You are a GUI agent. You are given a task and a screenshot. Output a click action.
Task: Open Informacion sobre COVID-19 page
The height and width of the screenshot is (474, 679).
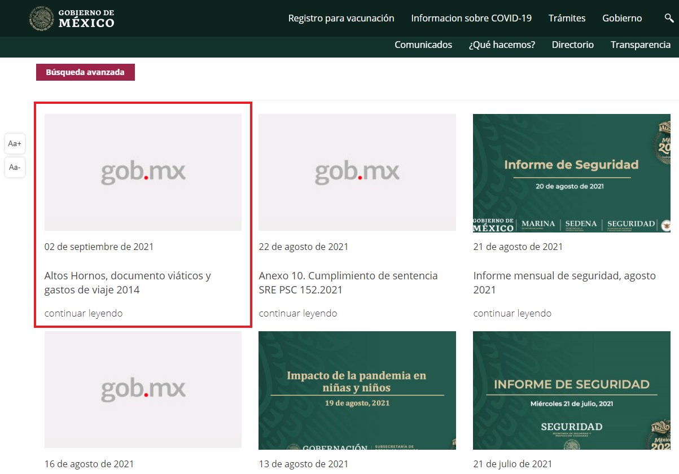click(471, 18)
